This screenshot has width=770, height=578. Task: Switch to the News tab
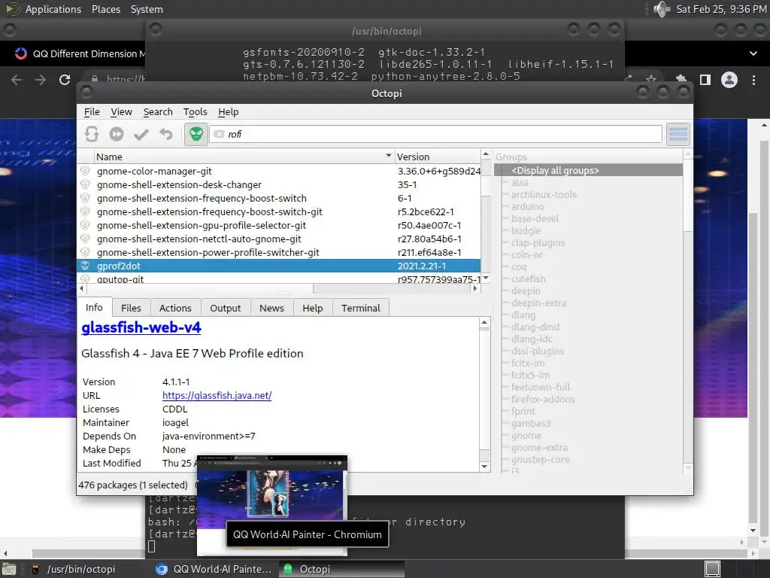point(271,308)
